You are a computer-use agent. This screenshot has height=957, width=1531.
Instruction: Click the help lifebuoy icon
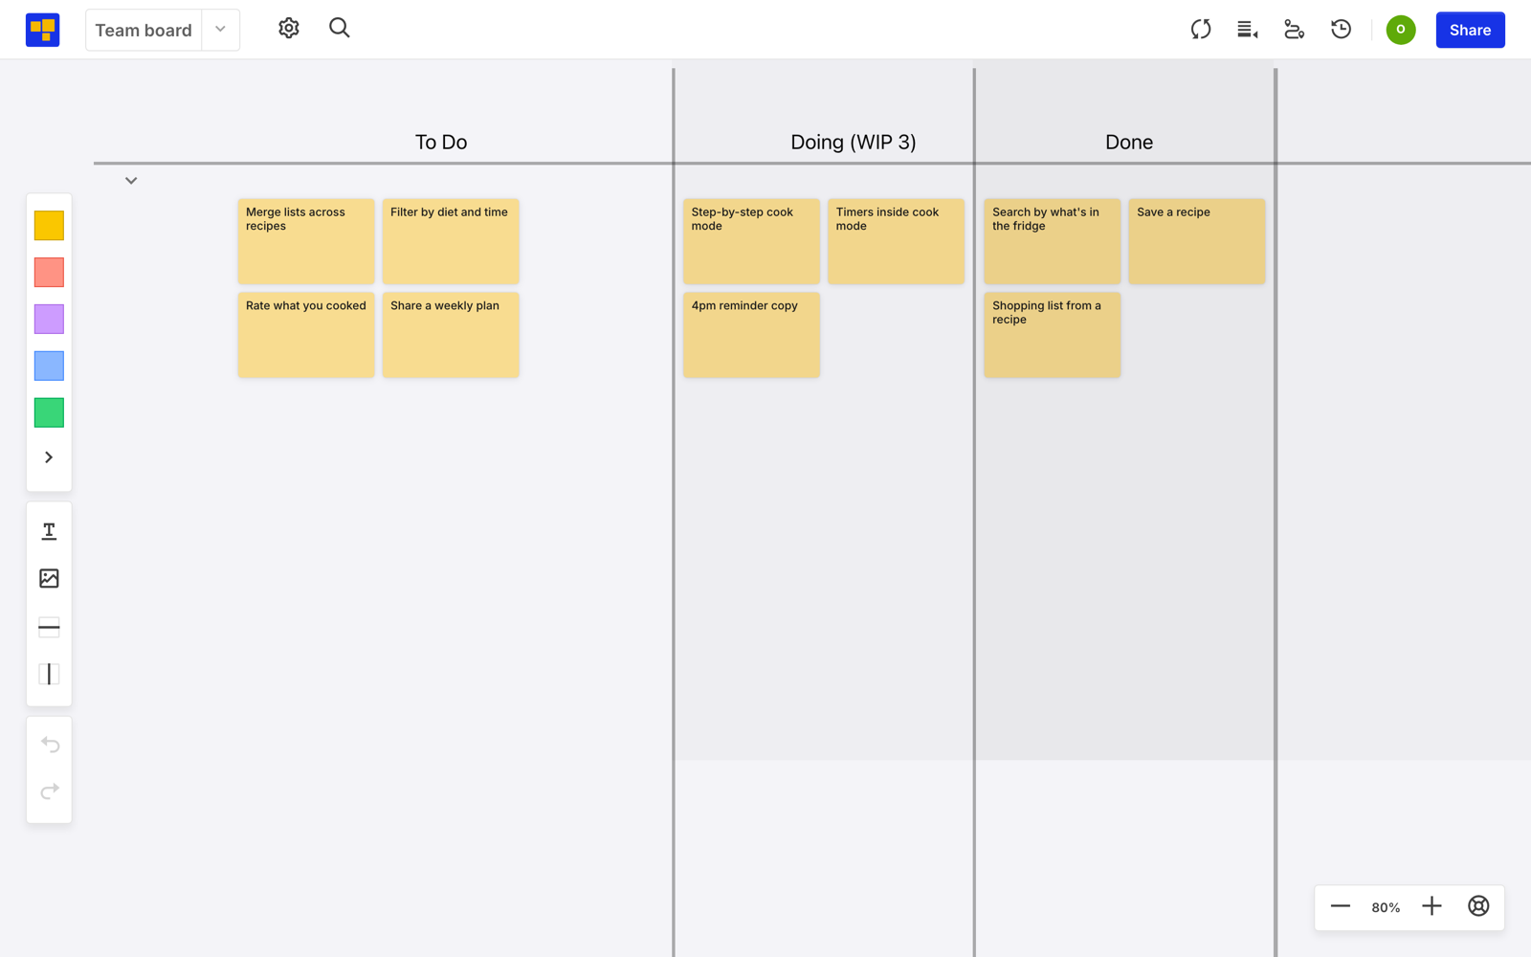(1478, 906)
